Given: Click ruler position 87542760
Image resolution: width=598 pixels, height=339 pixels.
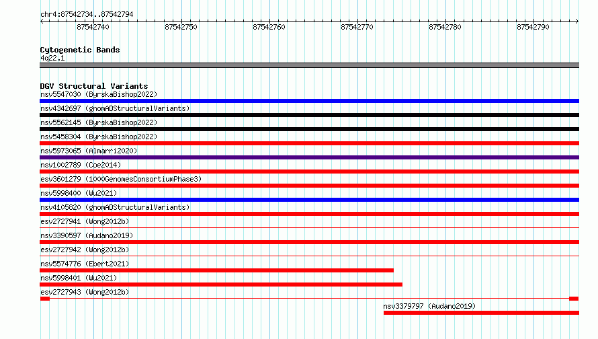Looking at the screenshot, I should 269,27.
